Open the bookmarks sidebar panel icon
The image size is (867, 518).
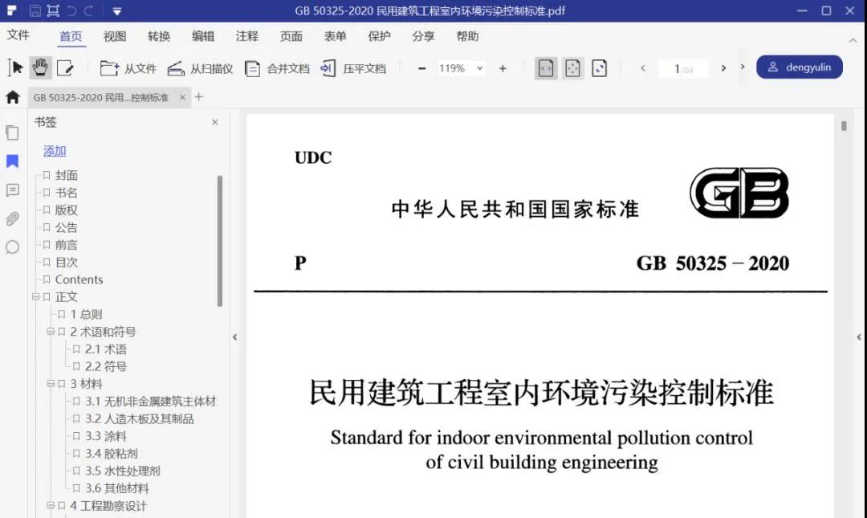pos(12,161)
